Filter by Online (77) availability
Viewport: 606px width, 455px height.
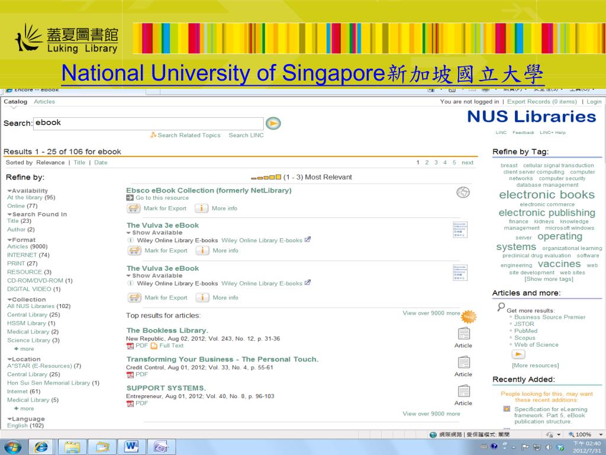22,206
